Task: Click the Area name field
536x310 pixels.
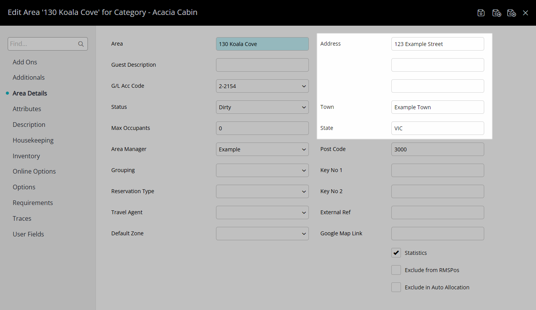Action: point(262,44)
